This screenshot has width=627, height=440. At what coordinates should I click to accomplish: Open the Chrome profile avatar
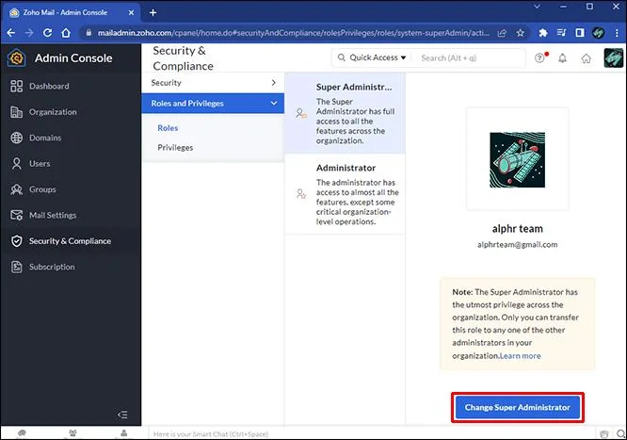click(x=598, y=33)
